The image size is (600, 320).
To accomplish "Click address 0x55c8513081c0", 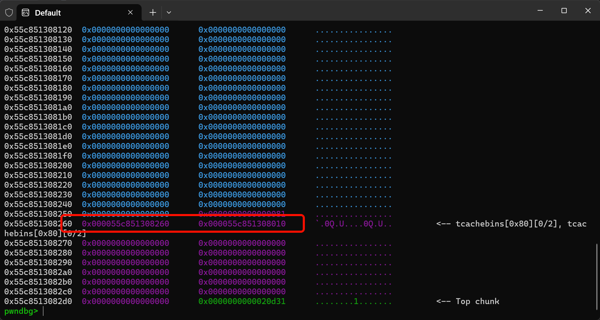I will tap(38, 127).
